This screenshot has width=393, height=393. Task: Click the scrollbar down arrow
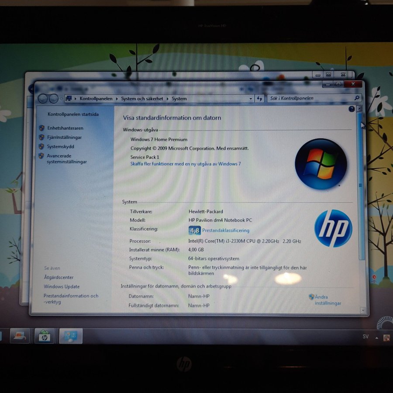click(x=362, y=310)
